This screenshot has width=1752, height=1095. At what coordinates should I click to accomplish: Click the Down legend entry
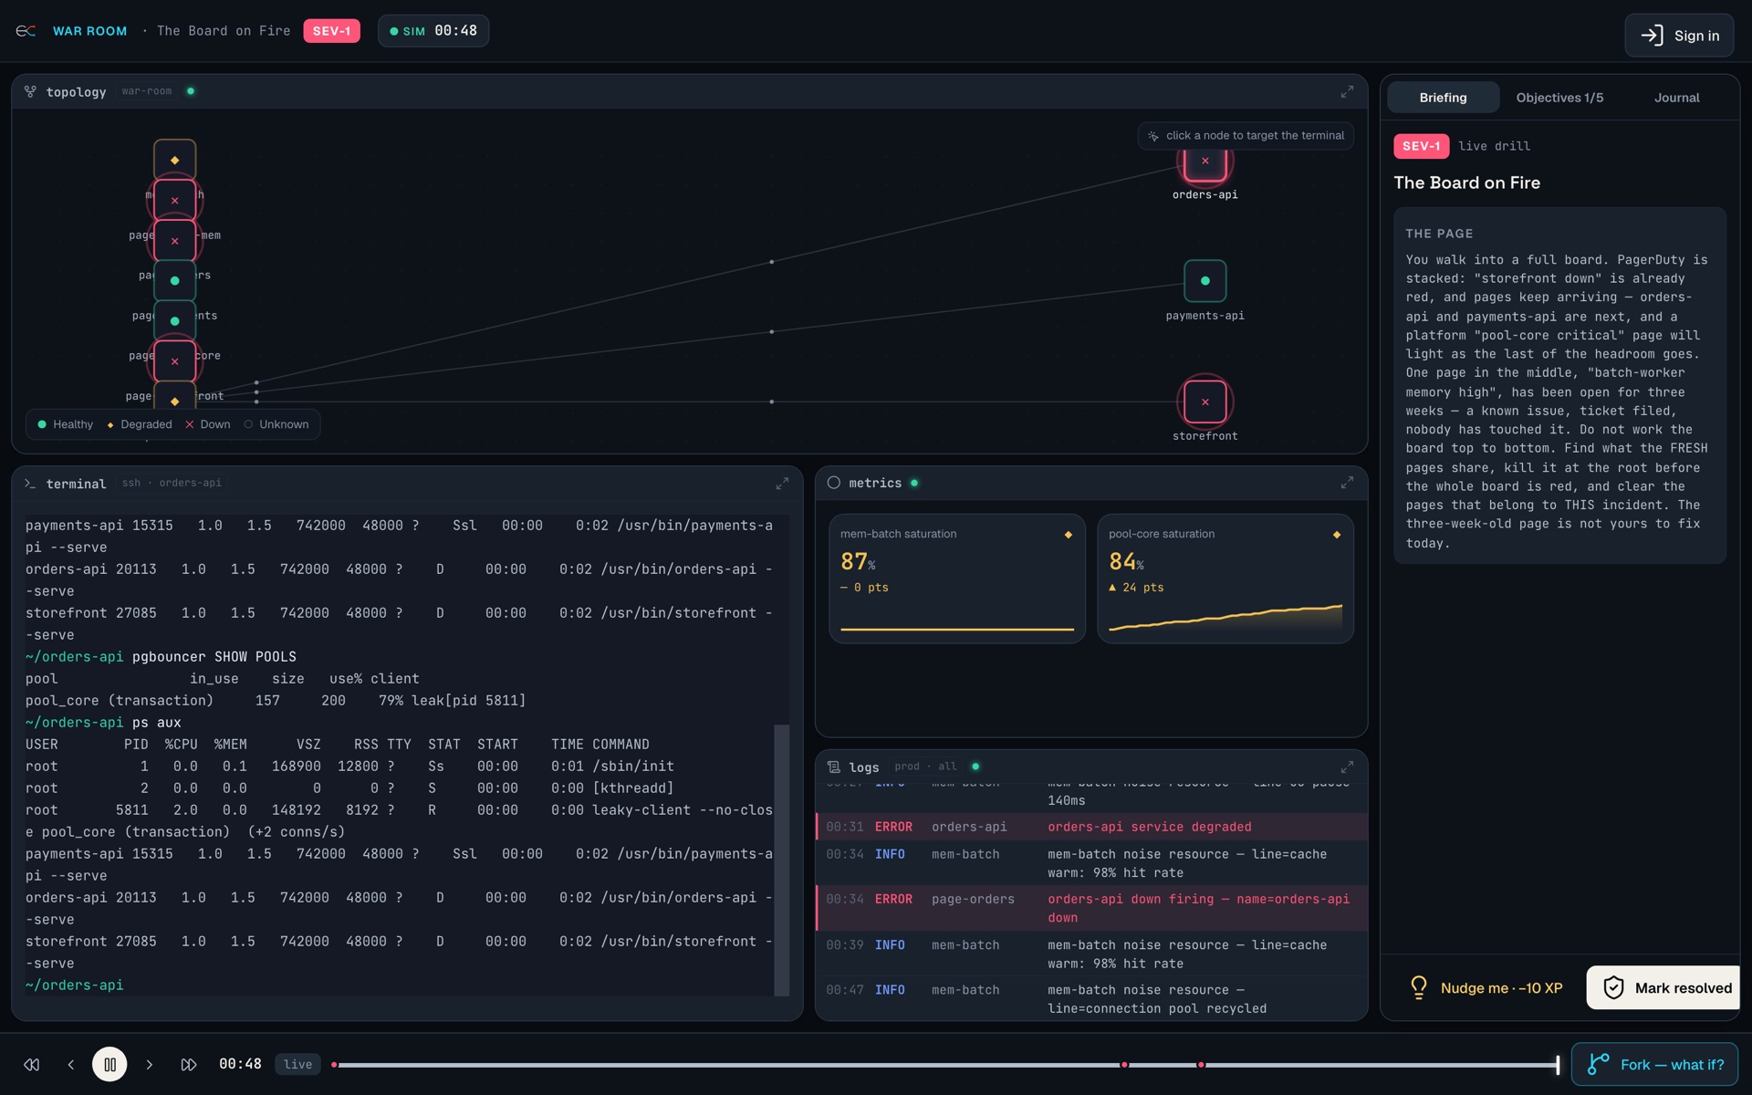pos(208,424)
